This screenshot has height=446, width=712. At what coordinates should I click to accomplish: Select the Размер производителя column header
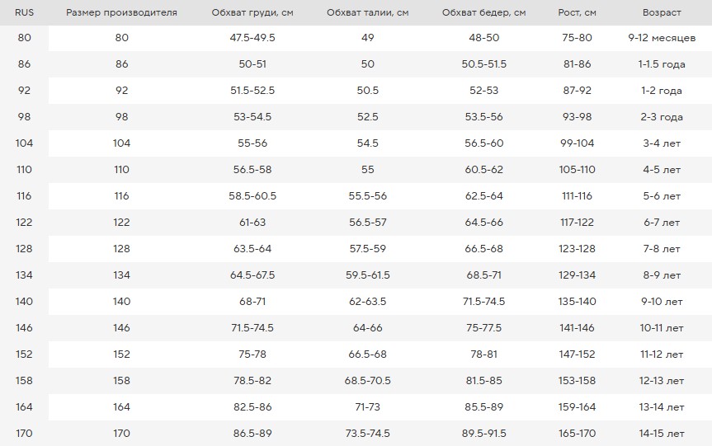tap(122, 12)
